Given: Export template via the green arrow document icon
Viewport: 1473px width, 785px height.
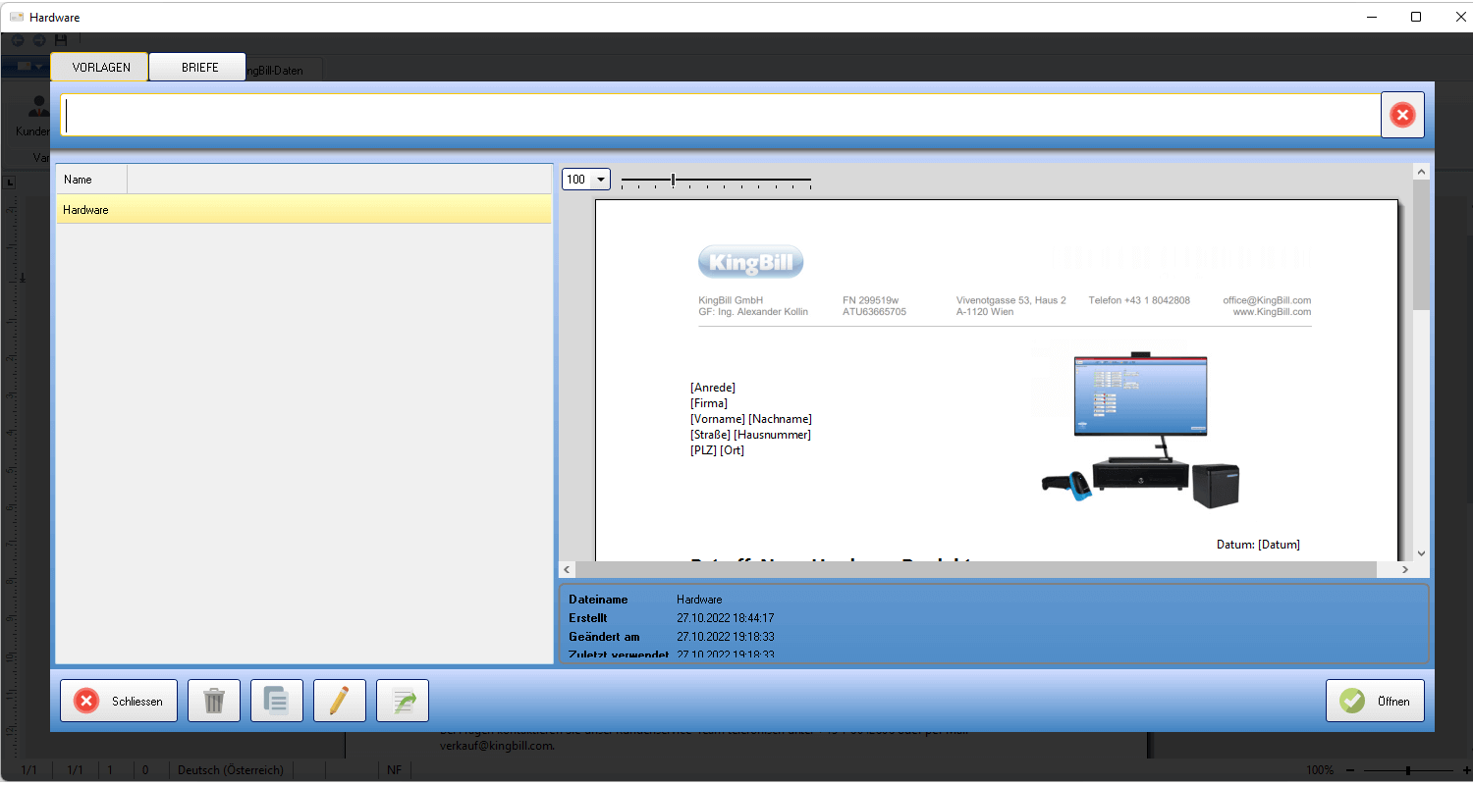Looking at the screenshot, I should 403,701.
